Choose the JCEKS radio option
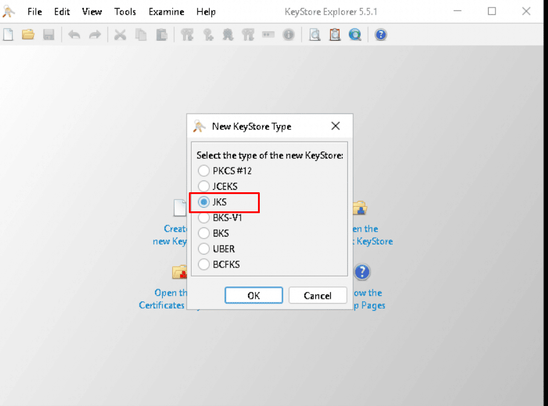Image resolution: width=548 pixels, height=406 pixels. pyautogui.click(x=203, y=186)
